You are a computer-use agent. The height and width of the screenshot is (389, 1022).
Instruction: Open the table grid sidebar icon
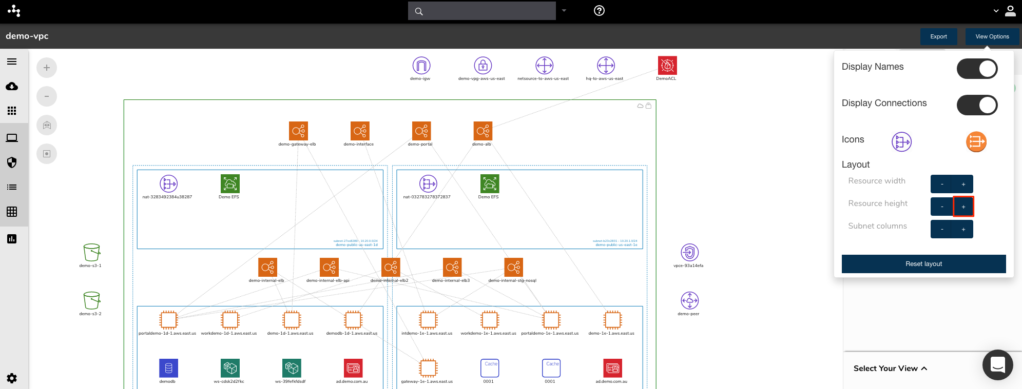coord(12,212)
